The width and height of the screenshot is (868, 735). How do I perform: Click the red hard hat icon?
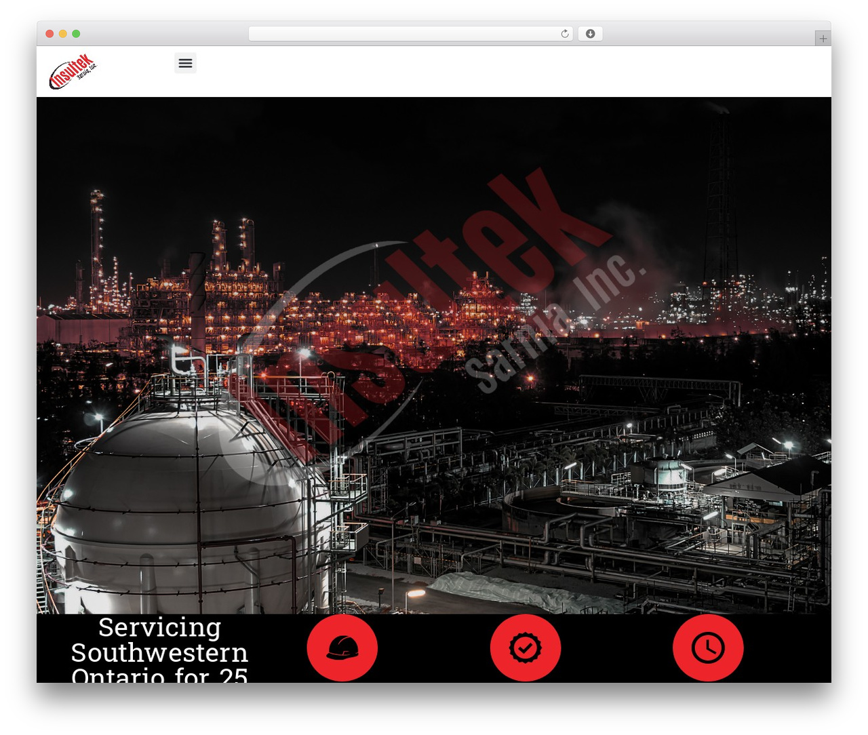[x=342, y=648]
